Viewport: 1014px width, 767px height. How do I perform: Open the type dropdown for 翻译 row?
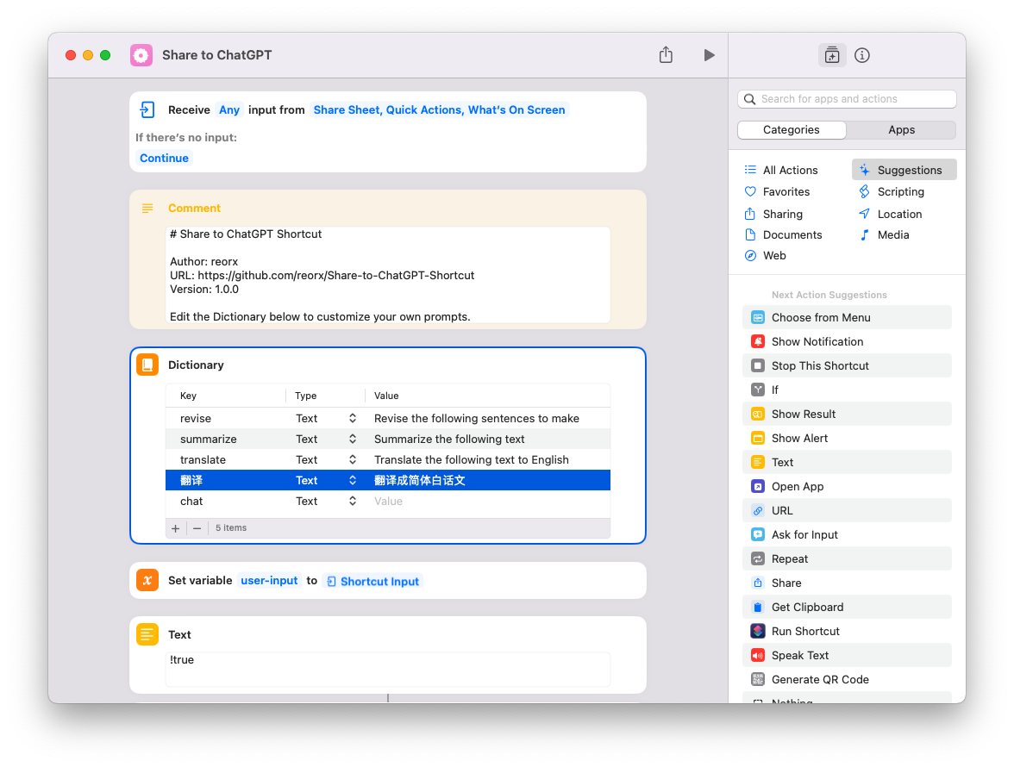[353, 480]
